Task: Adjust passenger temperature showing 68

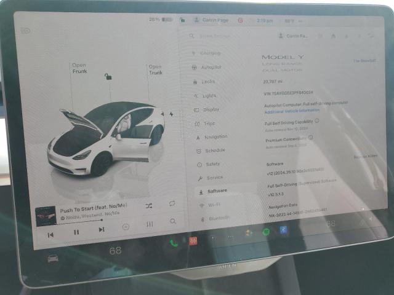Action: (x=331, y=223)
